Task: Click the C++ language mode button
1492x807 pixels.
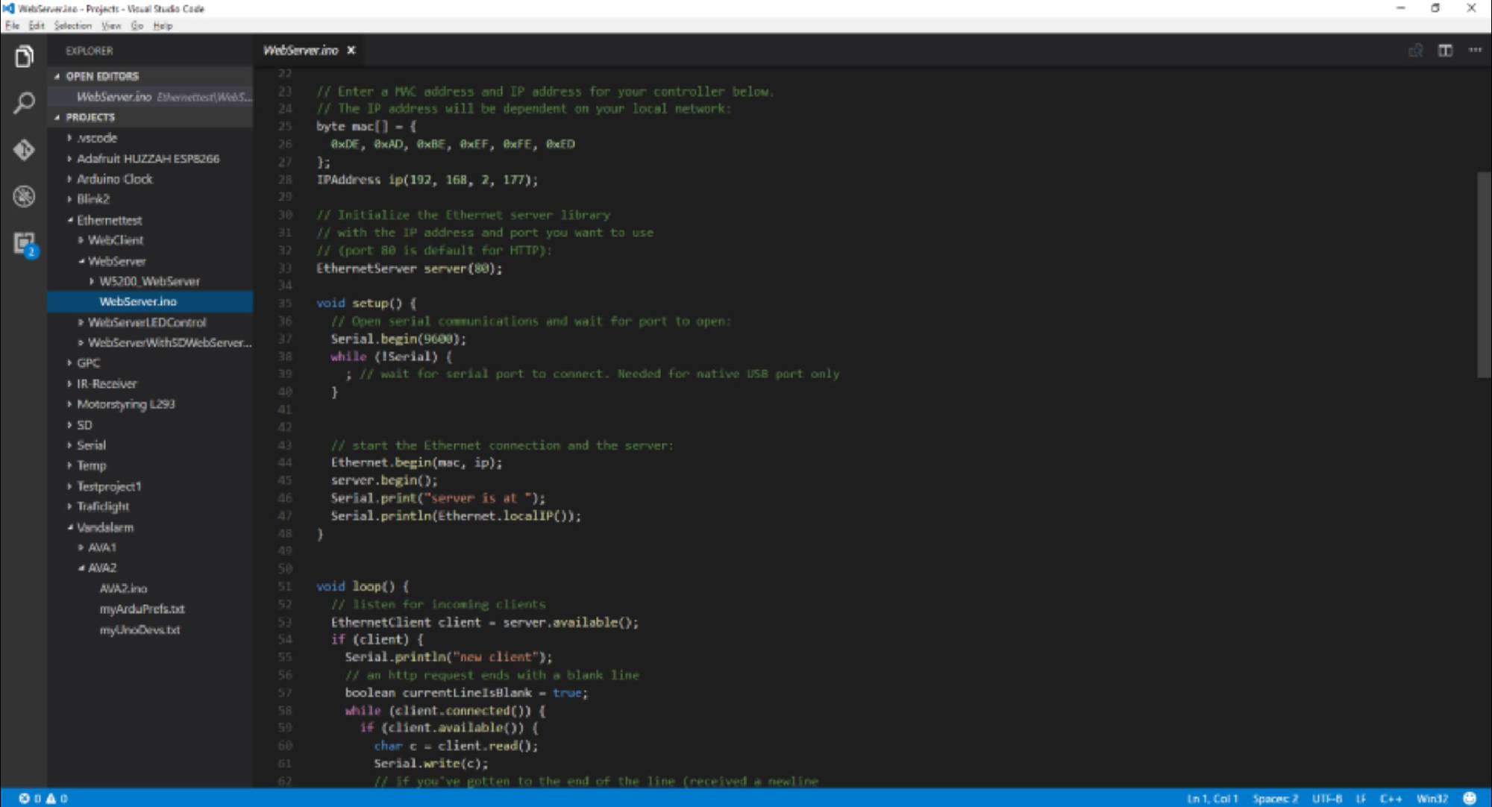Action: [x=1391, y=798]
